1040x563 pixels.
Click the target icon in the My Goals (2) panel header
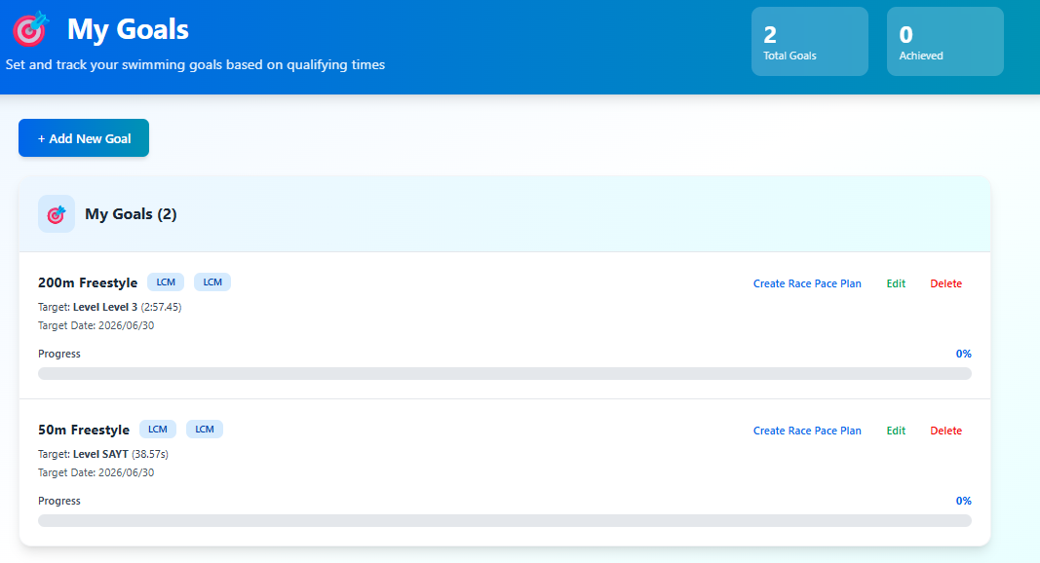click(57, 214)
